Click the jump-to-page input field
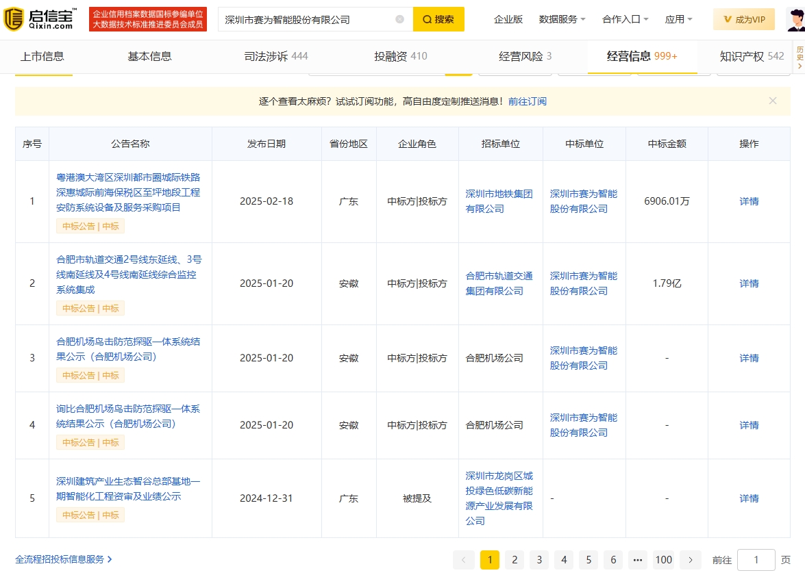Viewport: 805px width, 588px height. pos(756,560)
